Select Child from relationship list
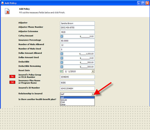 click(77, 102)
